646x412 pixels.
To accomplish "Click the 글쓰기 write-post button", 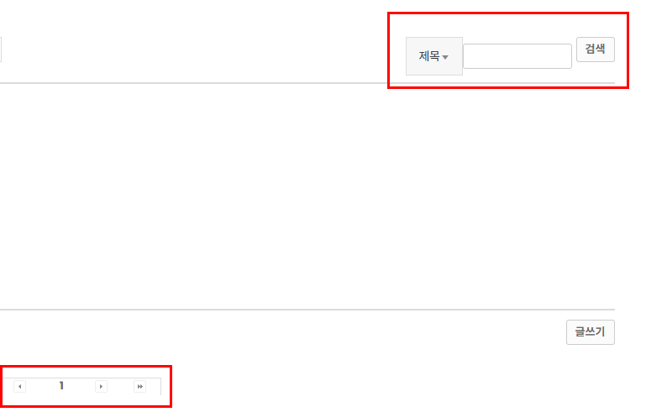I will 591,332.
